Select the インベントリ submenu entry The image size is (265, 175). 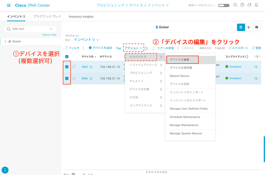point(145,57)
